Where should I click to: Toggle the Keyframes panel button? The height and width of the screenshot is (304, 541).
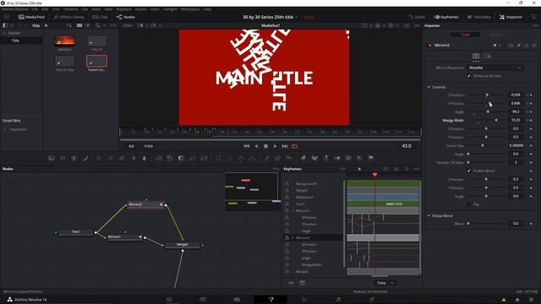pyautogui.click(x=446, y=17)
